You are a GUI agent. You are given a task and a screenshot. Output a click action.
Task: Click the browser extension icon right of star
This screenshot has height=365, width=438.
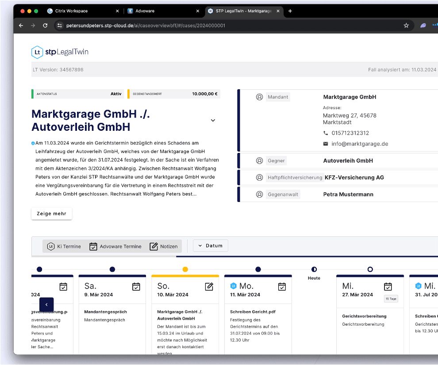pos(423,26)
